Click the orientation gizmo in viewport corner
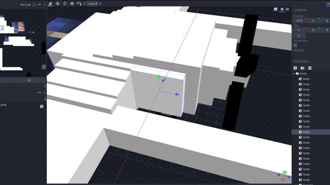This screenshot has width=330, height=185. [284, 176]
